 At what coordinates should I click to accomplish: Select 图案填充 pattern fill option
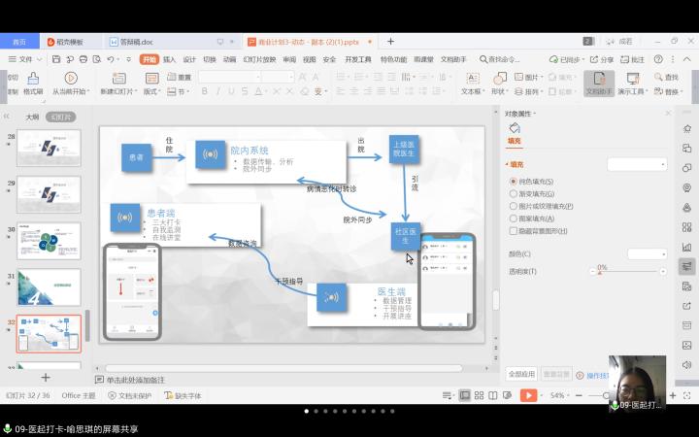click(x=514, y=218)
